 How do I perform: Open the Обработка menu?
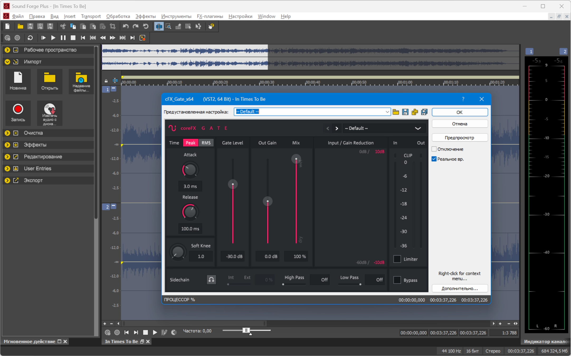coord(118,16)
